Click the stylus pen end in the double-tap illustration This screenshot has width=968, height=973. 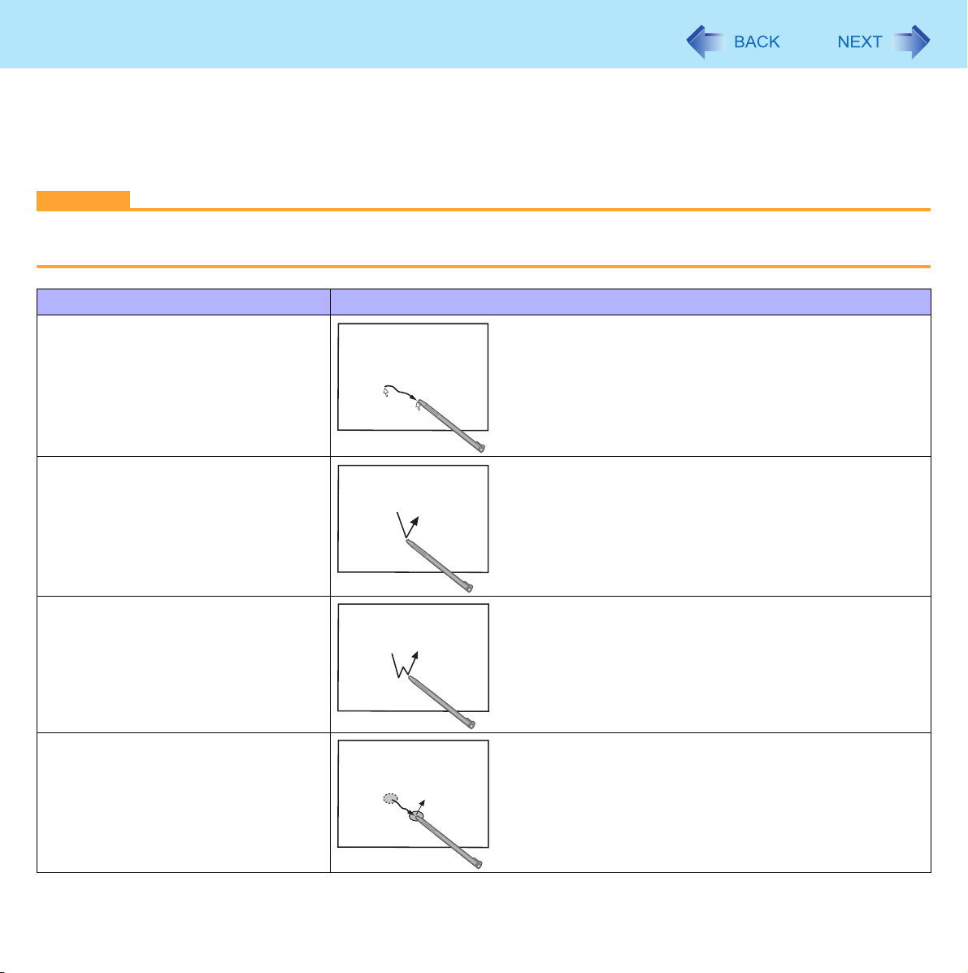(471, 723)
